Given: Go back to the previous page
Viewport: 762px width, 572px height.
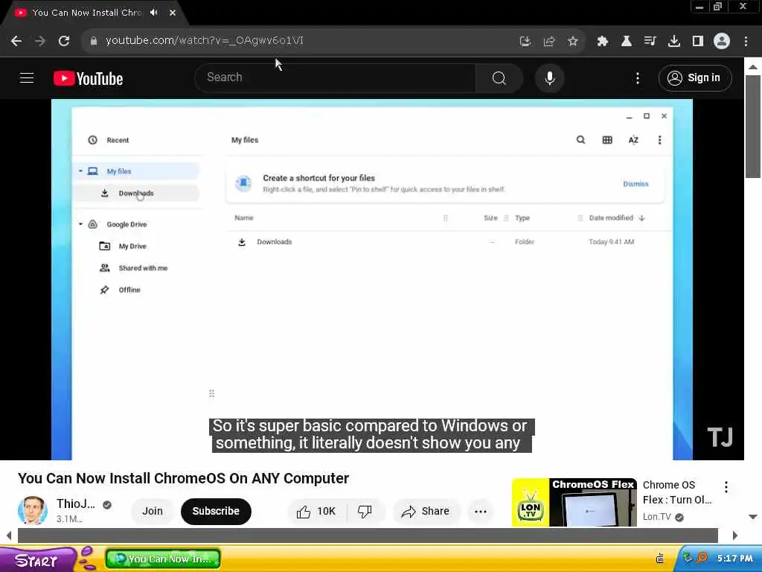Looking at the screenshot, I should coord(16,41).
